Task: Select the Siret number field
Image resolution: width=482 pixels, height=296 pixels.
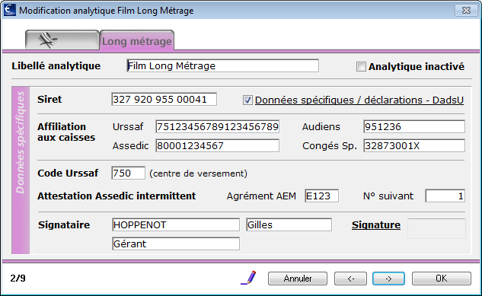Action: (164, 99)
